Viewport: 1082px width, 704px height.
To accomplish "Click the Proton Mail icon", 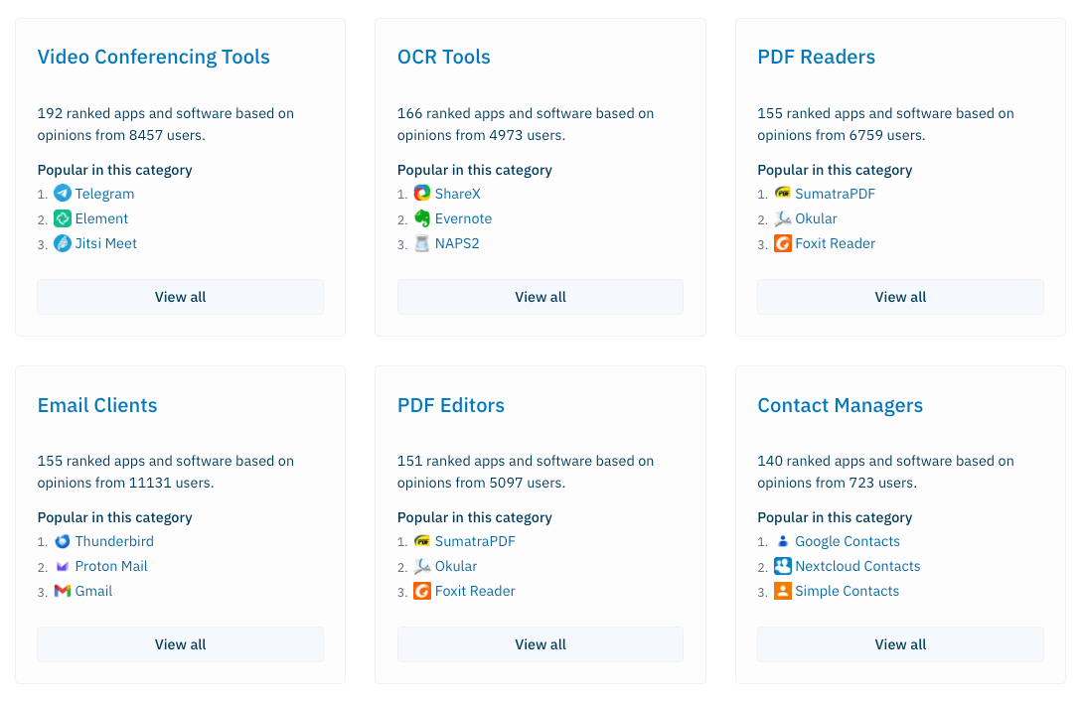I will [x=63, y=566].
